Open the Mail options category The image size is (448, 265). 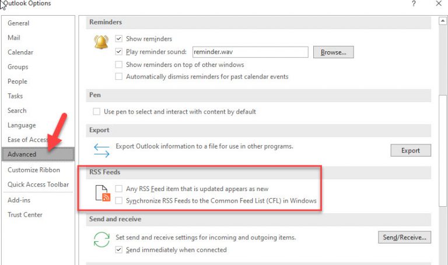pos(14,38)
